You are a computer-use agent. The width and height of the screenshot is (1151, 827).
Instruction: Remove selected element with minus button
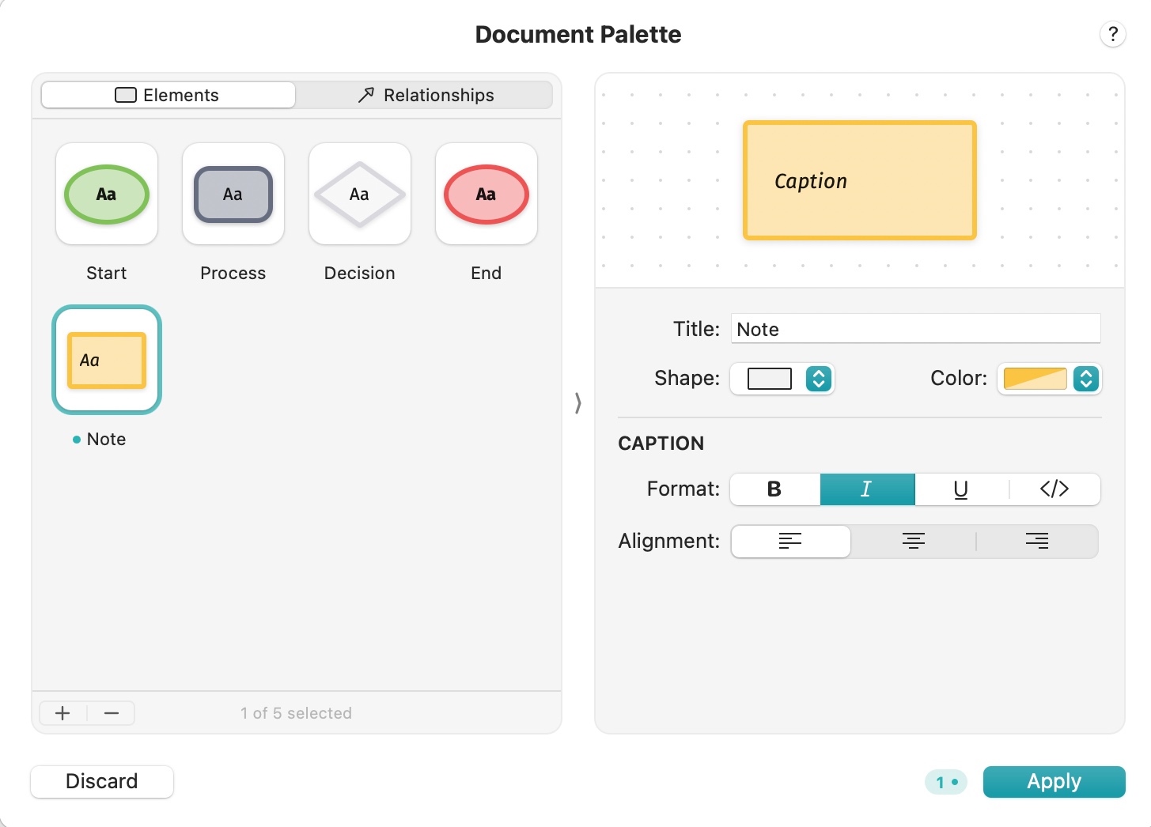pos(112,713)
